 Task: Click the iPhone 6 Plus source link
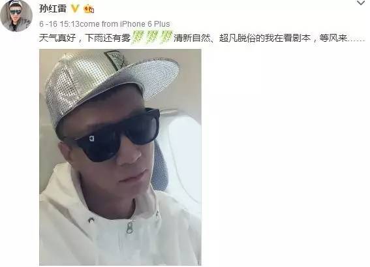click(145, 24)
